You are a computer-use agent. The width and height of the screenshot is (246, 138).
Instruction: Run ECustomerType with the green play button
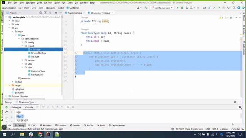tap(178, 8)
